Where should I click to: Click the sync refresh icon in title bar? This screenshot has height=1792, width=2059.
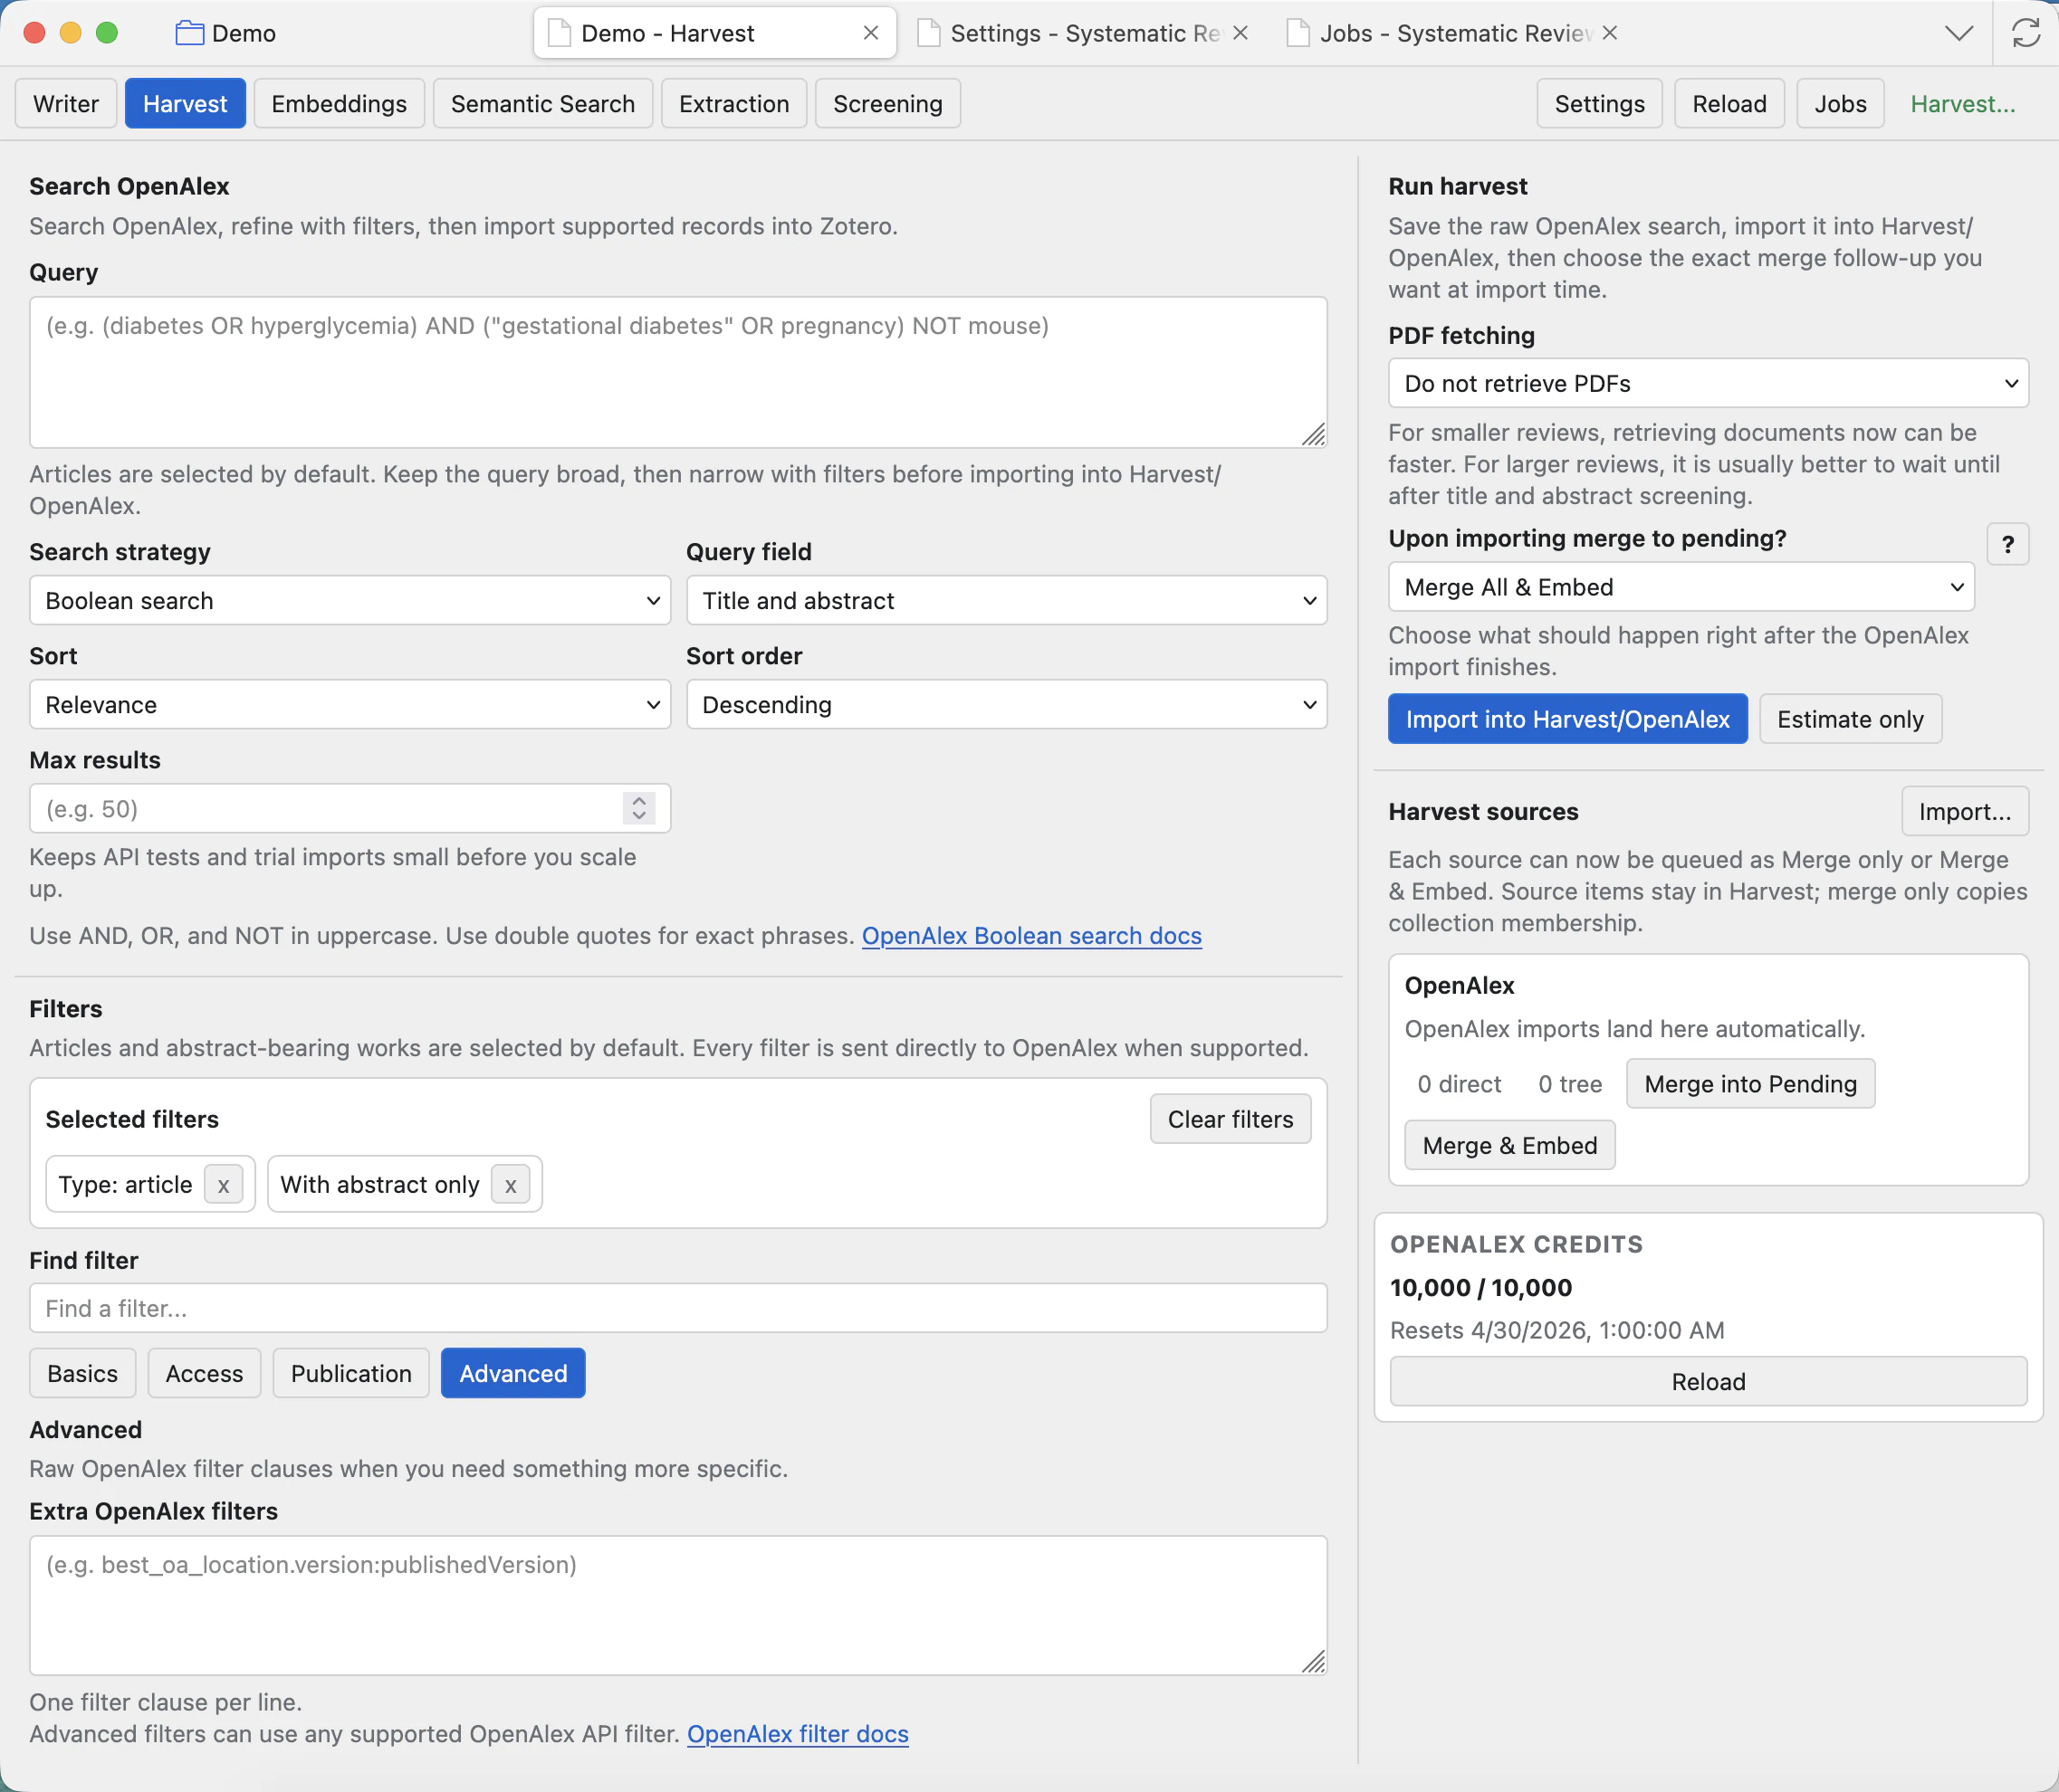[x=2026, y=33]
